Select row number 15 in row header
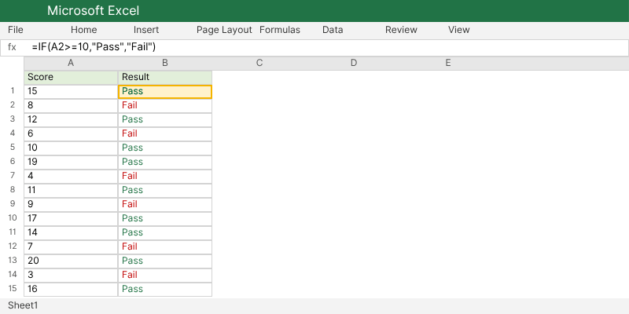 pos(13,288)
